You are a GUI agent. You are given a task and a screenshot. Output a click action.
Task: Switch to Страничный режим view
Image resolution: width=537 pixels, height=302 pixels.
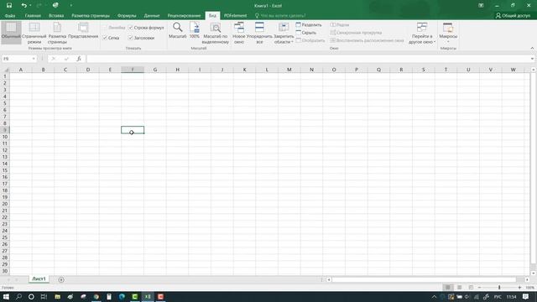tap(34, 33)
